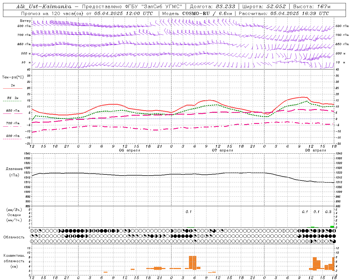The height and width of the screenshot is (280, 350).
Task: Select the text Предоставлено ФГБУ "ЗапСиб УГМС"
Action: pos(132,7)
